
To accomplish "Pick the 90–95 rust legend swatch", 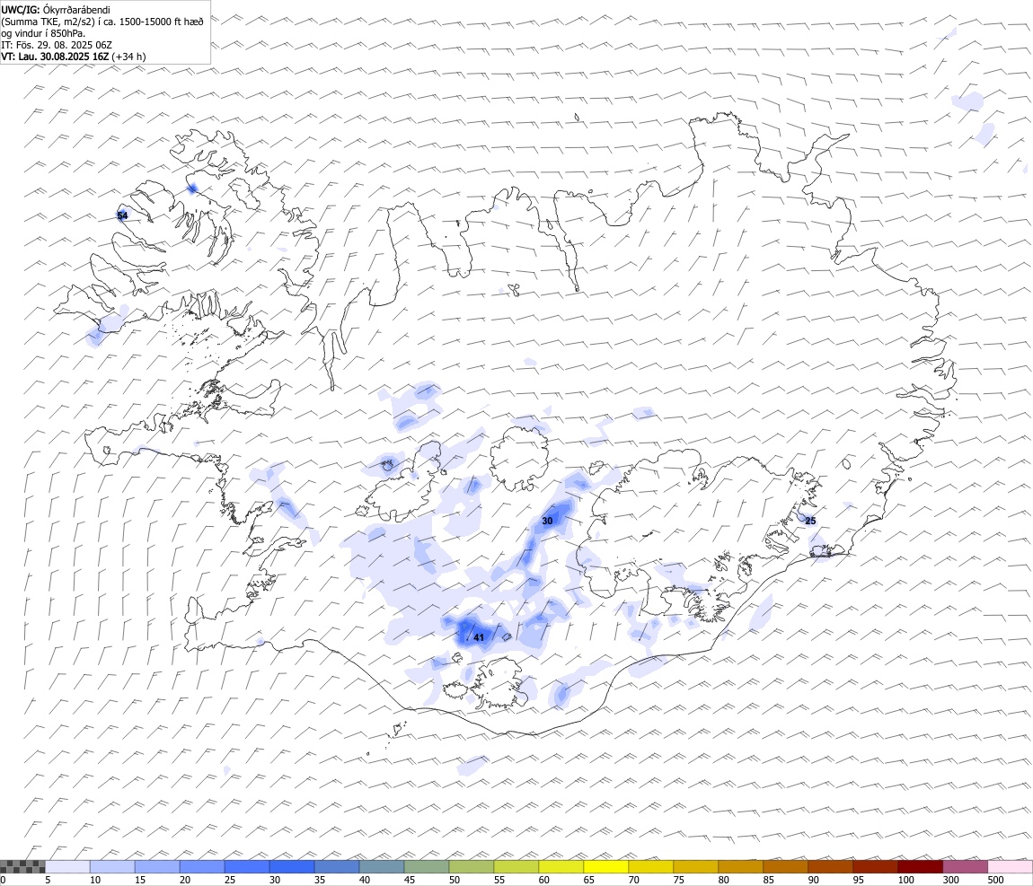I will [x=830, y=866].
